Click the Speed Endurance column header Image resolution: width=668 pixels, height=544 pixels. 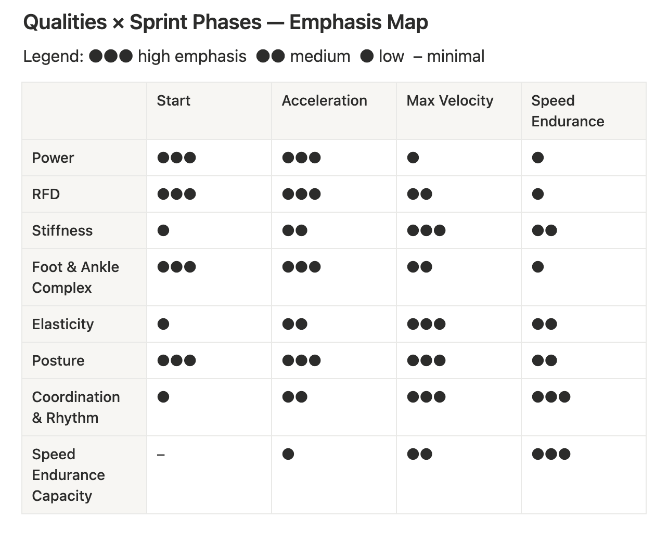point(568,111)
